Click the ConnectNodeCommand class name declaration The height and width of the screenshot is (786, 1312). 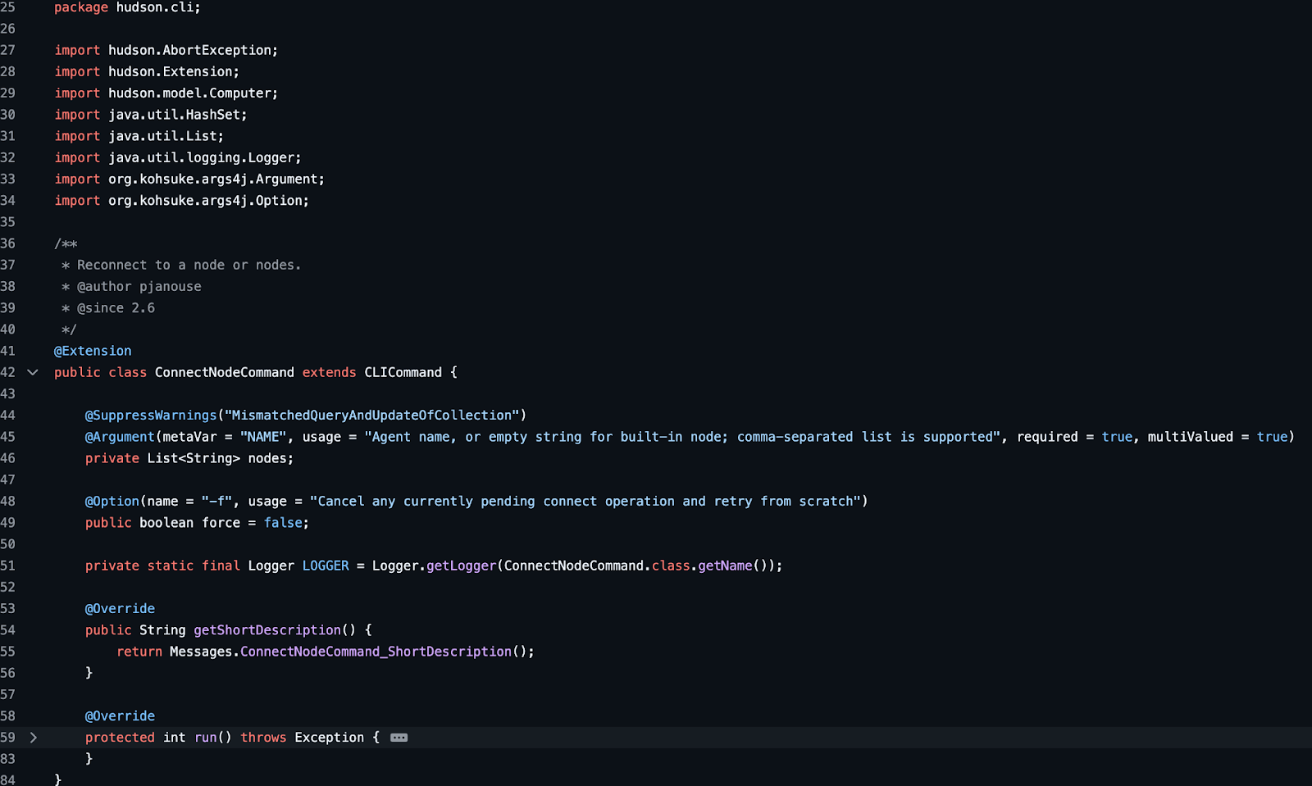pyautogui.click(x=224, y=372)
